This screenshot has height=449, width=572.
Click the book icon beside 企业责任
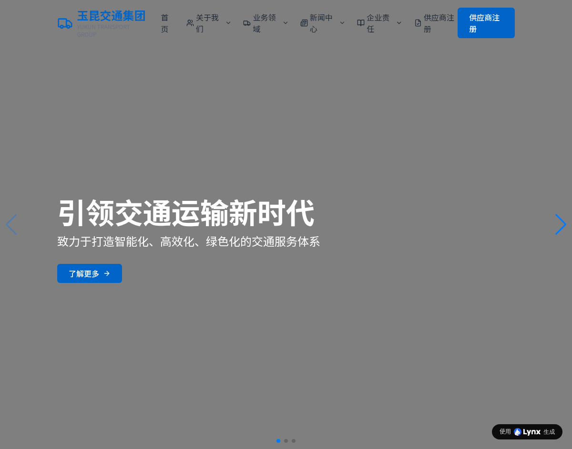tap(361, 23)
